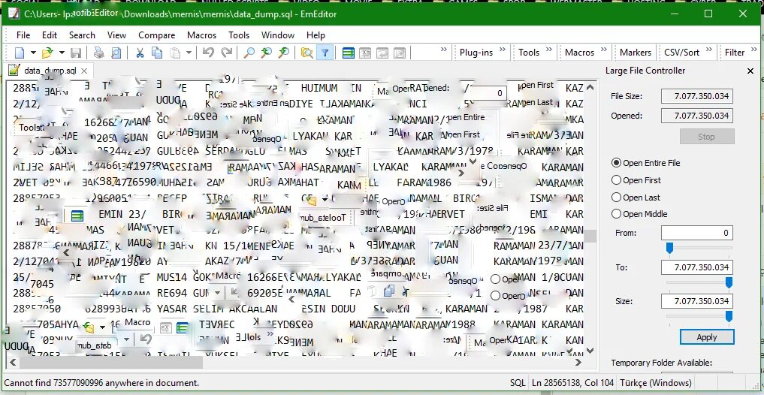
Task: Click the Open file folder icon
Action: pos(48,53)
